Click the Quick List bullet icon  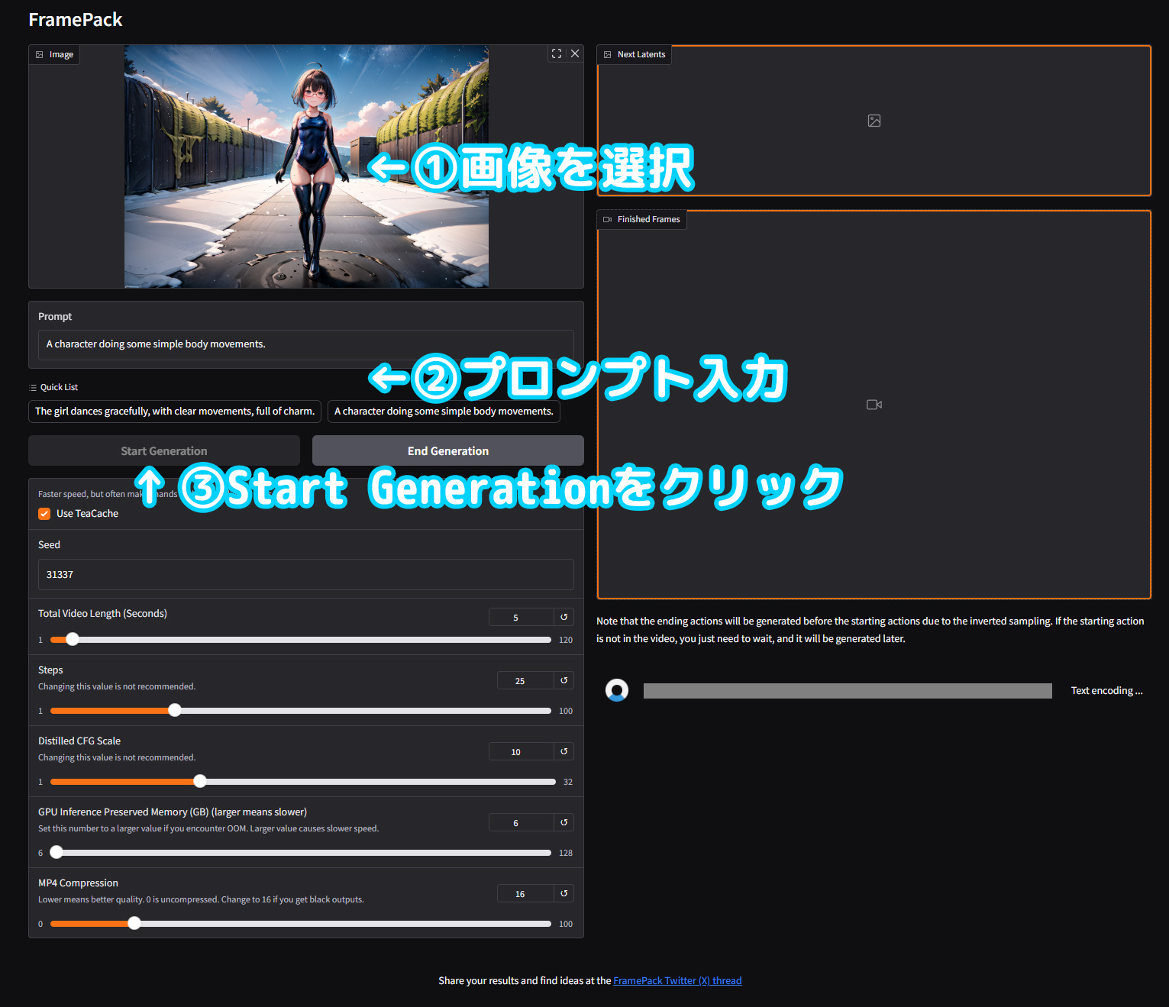tap(31, 387)
